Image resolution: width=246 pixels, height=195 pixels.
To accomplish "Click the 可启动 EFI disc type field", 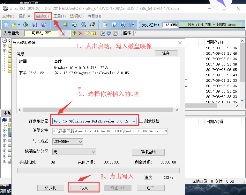I will 41,33.
